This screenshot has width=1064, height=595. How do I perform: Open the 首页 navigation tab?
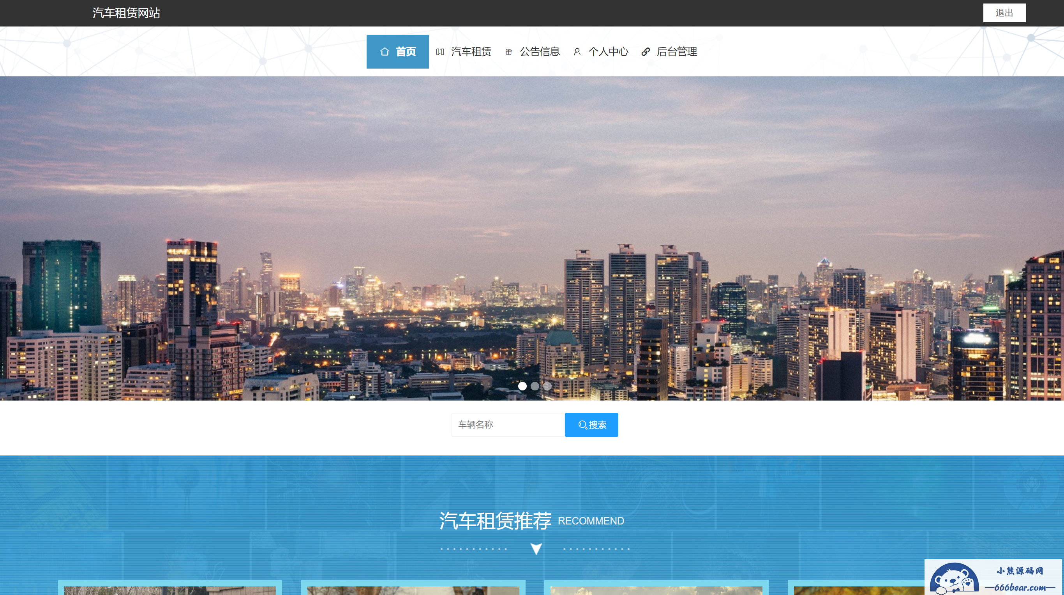[397, 52]
